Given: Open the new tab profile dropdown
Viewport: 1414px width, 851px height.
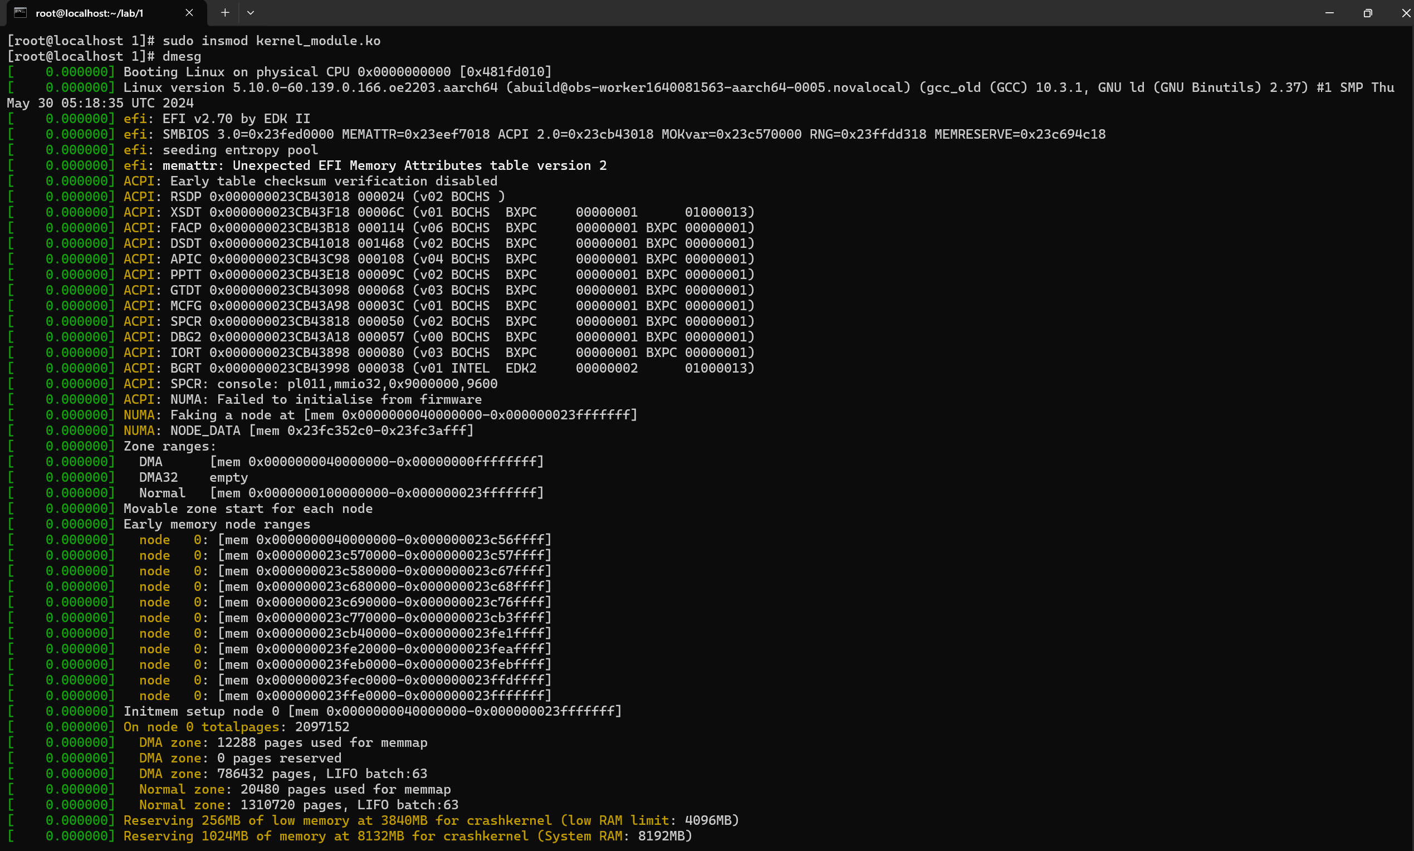Looking at the screenshot, I should coord(251,13).
